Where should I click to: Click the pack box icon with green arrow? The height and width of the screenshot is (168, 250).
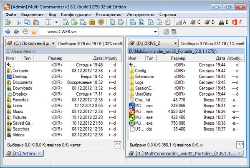tap(92, 22)
